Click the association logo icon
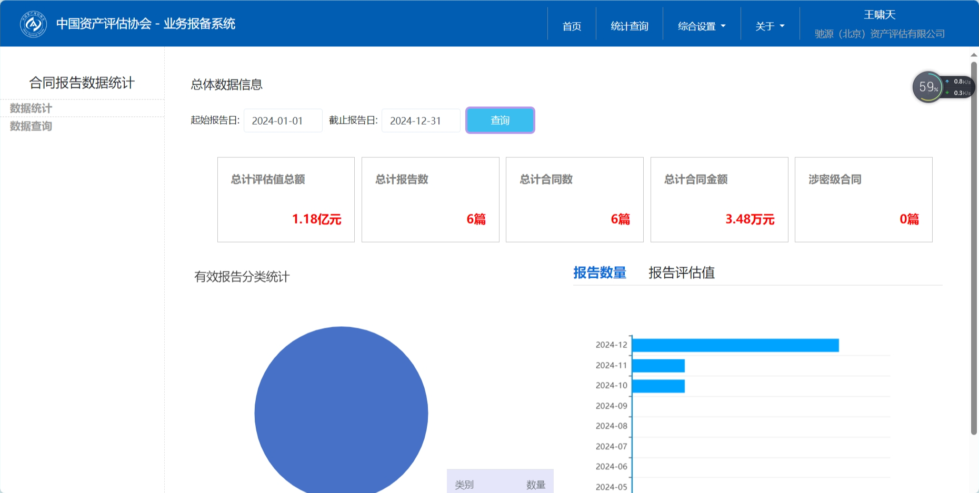This screenshot has height=493, width=979. click(x=33, y=24)
